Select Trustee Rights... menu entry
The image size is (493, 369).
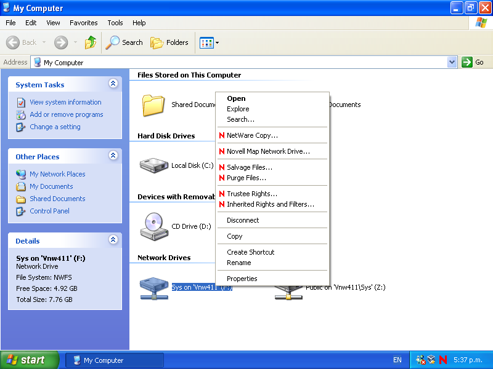(x=272, y=194)
